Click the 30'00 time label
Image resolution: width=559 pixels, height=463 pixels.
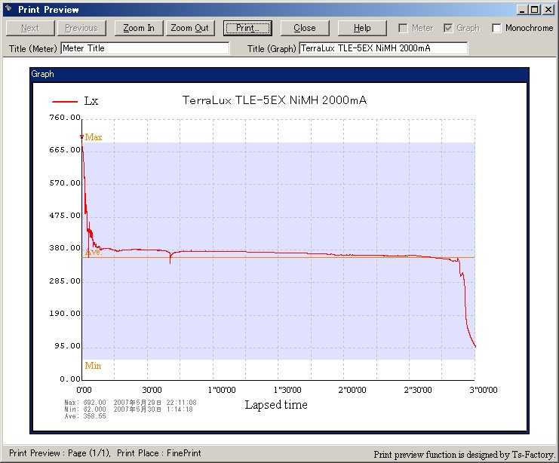pyautogui.click(x=152, y=390)
